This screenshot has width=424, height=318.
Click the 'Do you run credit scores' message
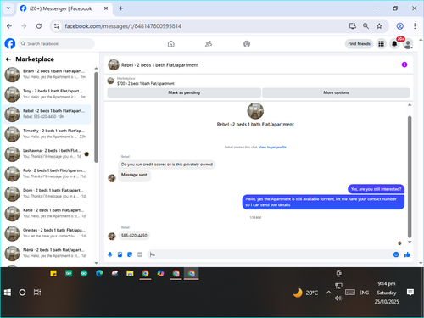point(167,165)
